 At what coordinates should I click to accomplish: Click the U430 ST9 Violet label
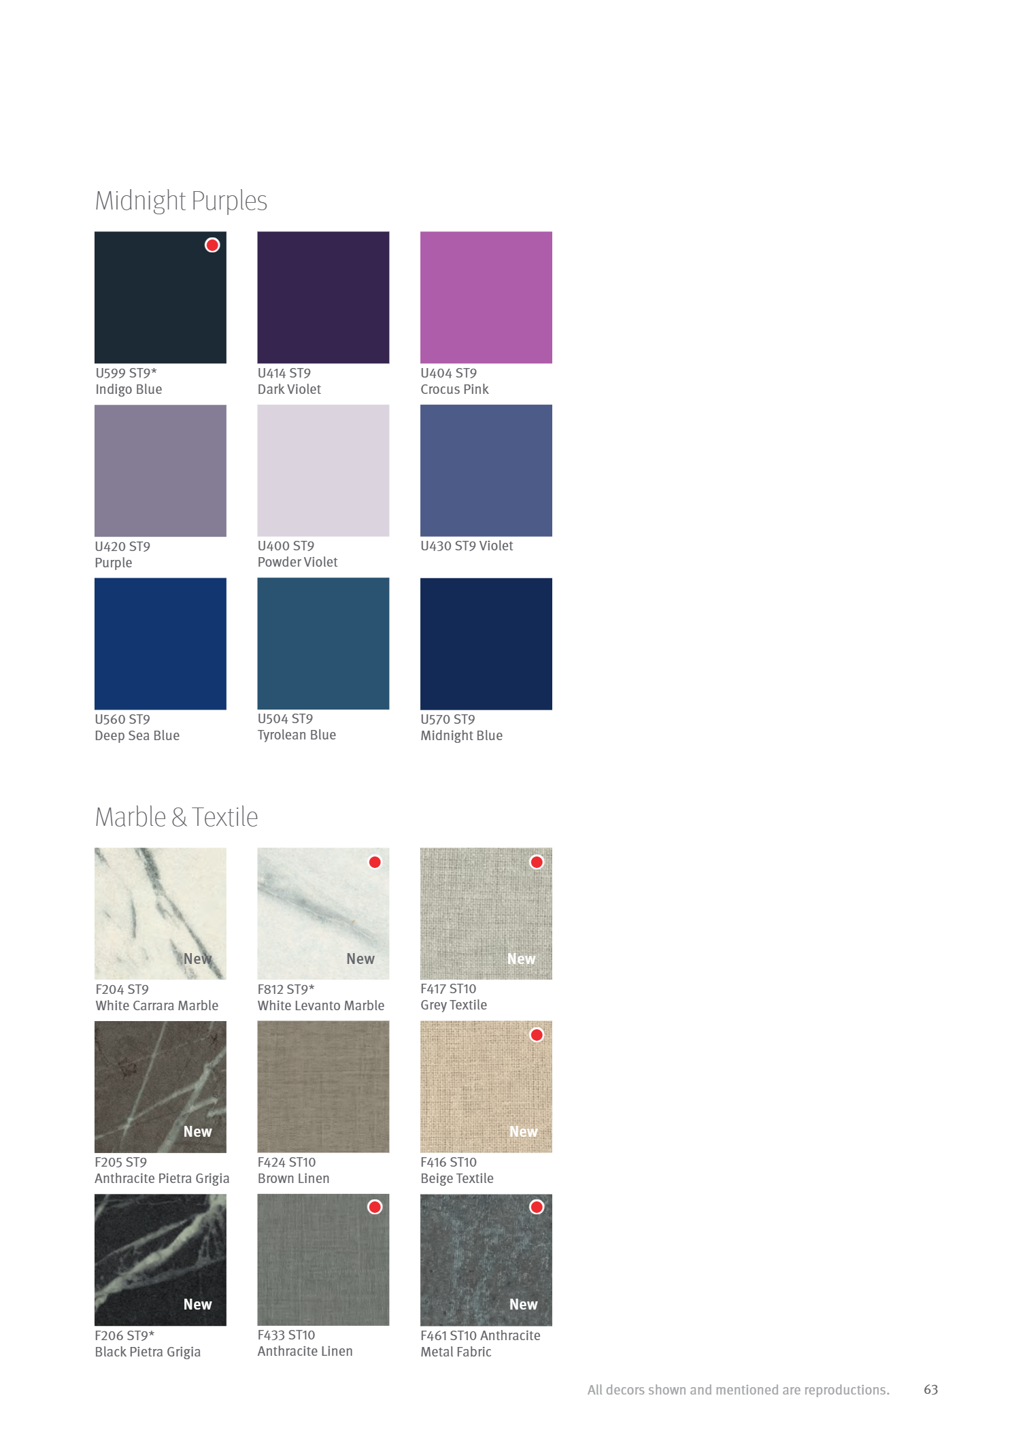click(467, 546)
